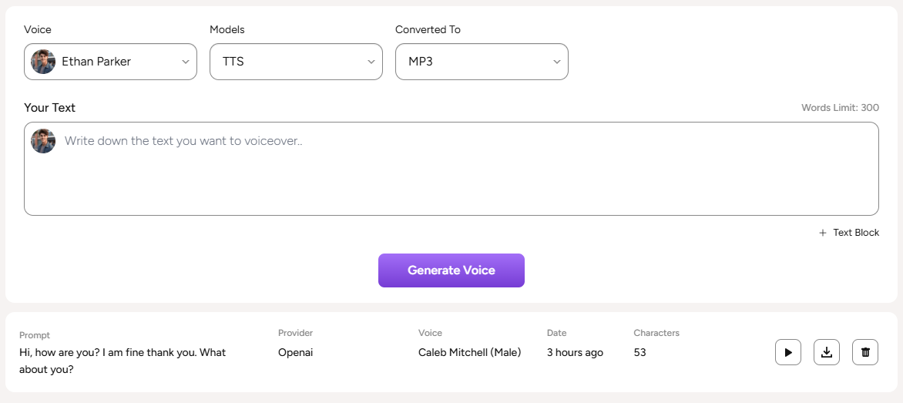
Task: Delete the voice history entry
Action: 865,352
